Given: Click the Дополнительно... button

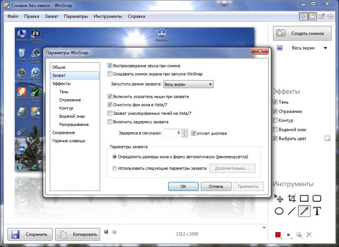Looking at the screenshot, I should pos(232,168).
